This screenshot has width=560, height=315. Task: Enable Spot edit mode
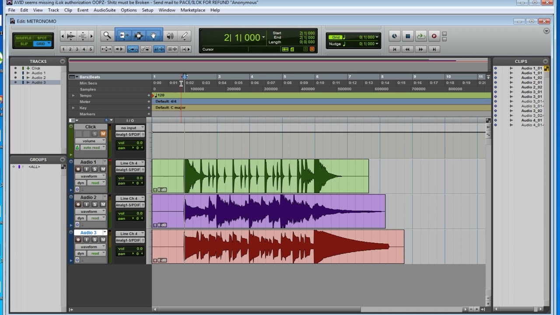pyautogui.click(x=42, y=38)
